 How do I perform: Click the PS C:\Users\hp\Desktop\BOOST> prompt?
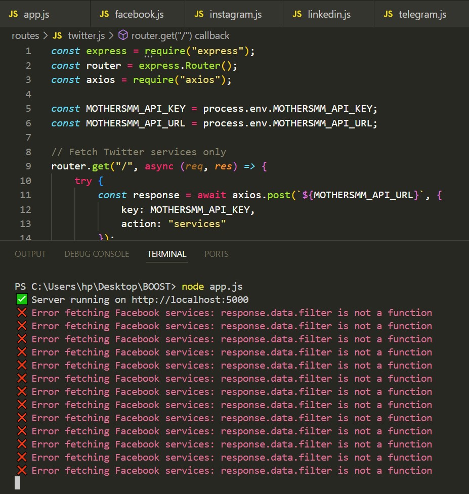coord(95,286)
